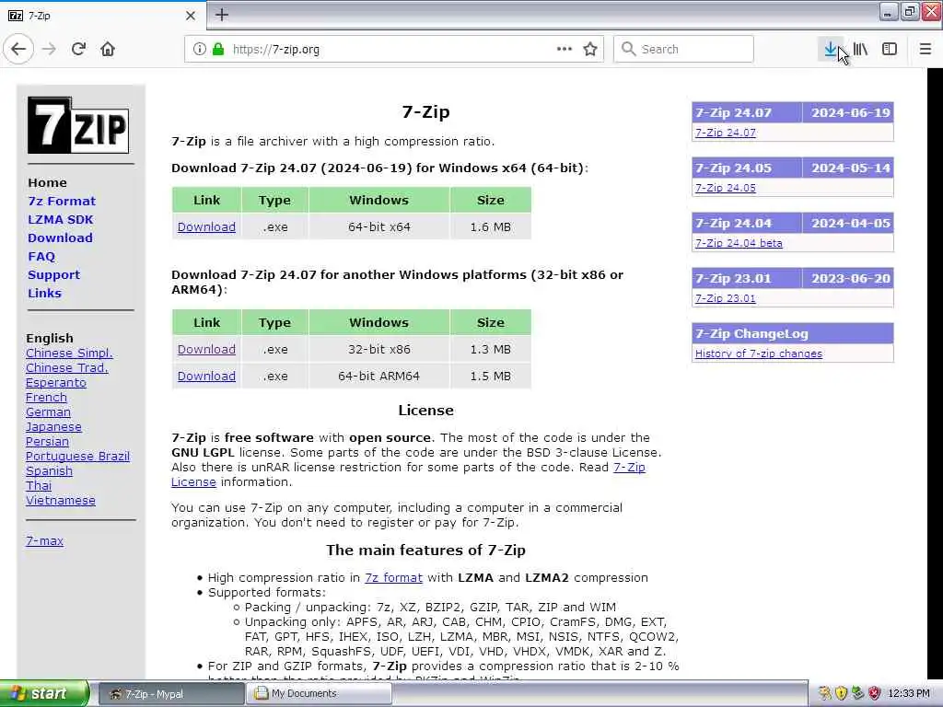Download the 64-bit x64 .exe installer
Image resolution: width=943 pixels, height=707 pixels.
coord(206,227)
